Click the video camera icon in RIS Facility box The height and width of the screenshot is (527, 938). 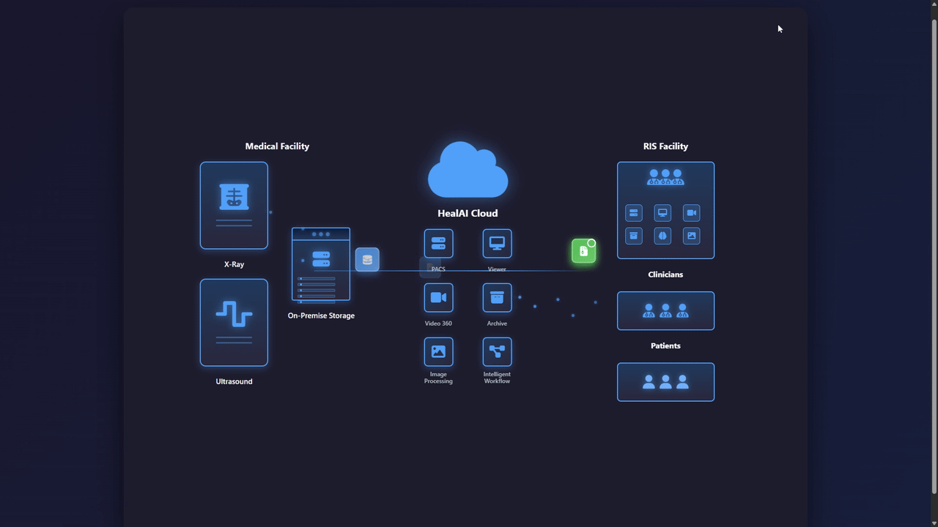click(x=691, y=213)
